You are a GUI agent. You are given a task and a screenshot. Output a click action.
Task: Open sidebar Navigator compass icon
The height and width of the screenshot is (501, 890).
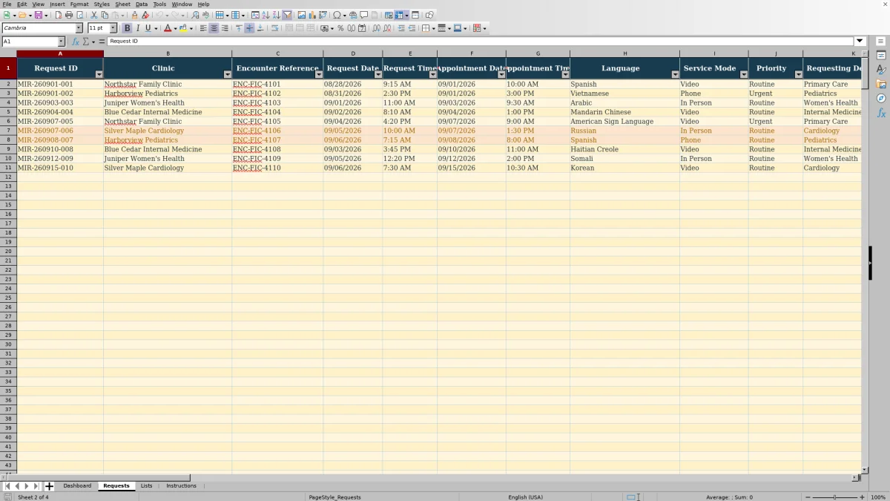coord(881,98)
